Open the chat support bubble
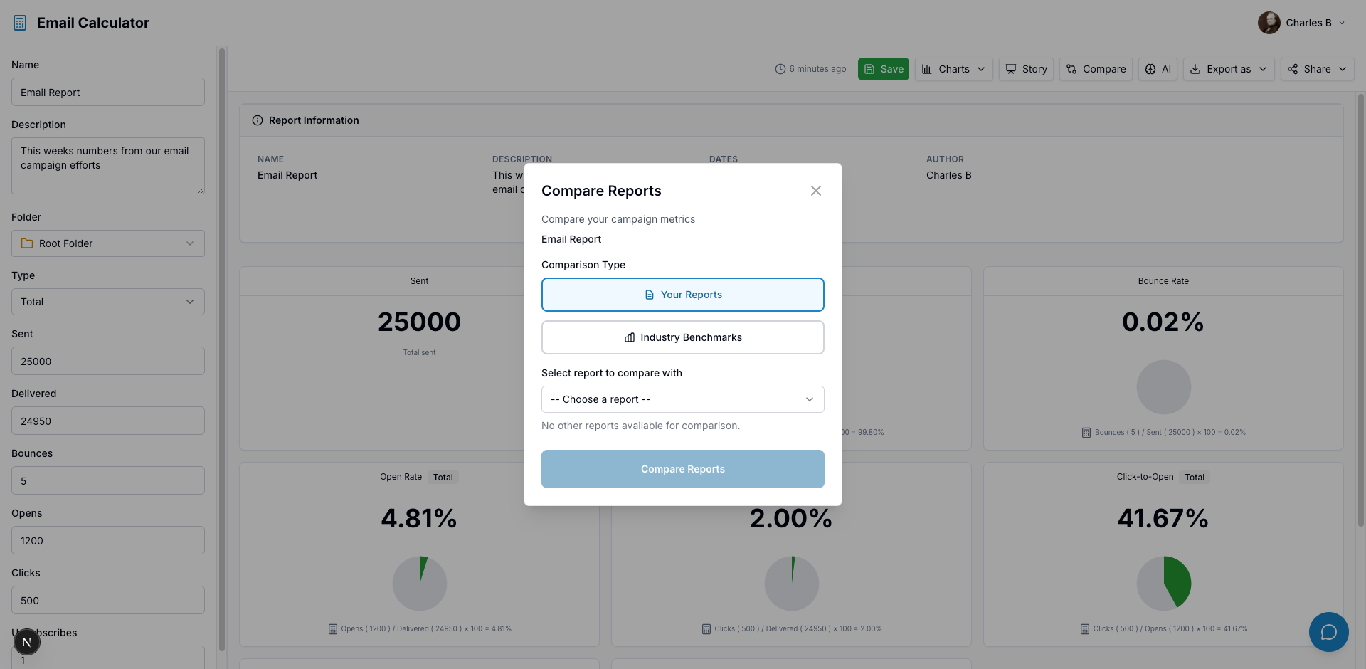1366x669 pixels. pos(1328,632)
